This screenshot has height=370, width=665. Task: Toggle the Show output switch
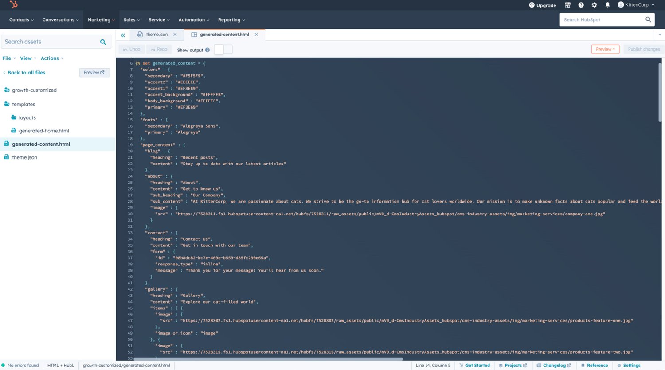coord(223,50)
